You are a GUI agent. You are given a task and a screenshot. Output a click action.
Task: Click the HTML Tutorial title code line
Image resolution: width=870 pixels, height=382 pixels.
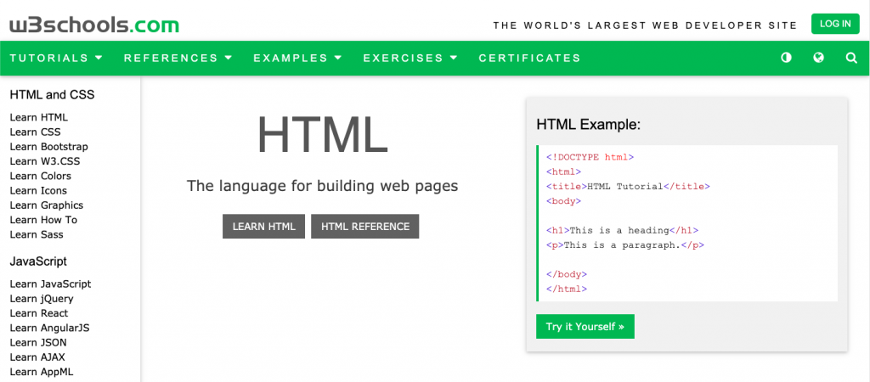click(x=628, y=186)
